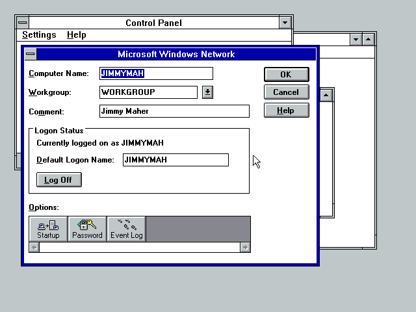Open the Event Log options icon

tap(127, 229)
